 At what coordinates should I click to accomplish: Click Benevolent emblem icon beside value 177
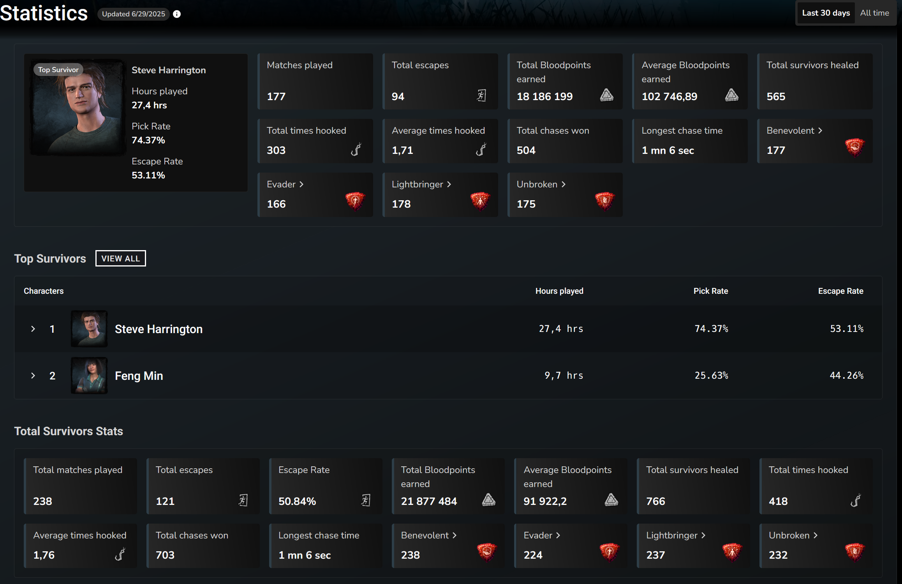(x=854, y=147)
